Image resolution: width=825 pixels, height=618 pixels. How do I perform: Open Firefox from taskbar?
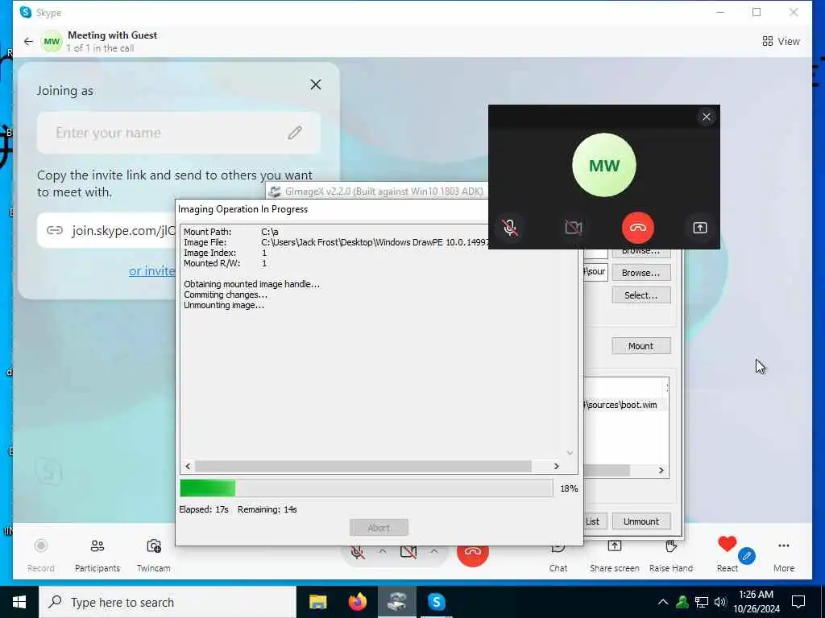pyautogui.click(x=357, y=602)
